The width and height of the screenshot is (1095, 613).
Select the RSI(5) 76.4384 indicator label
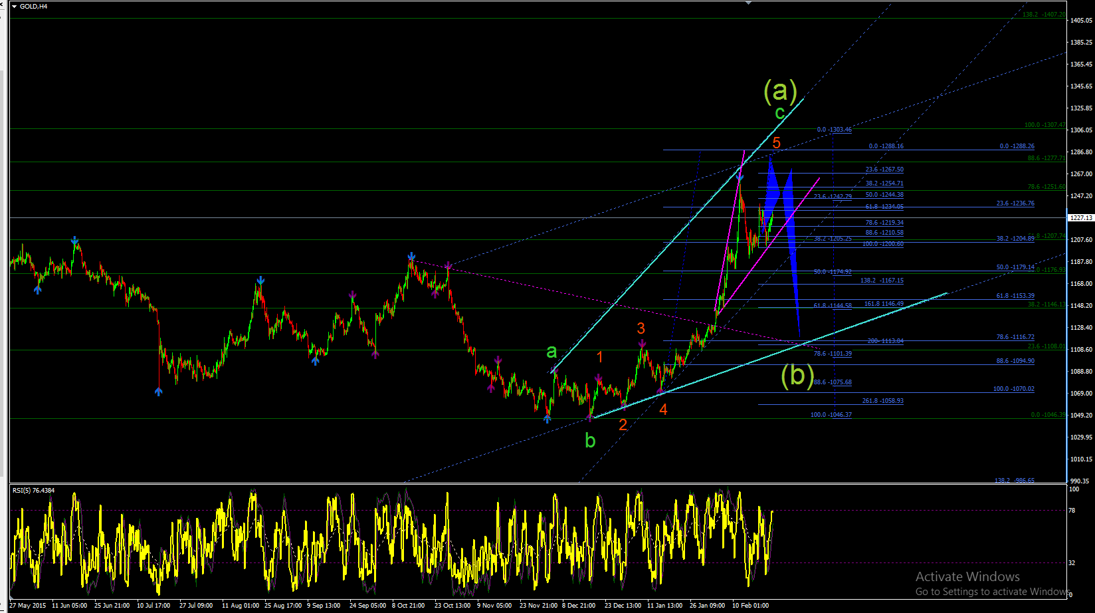(x=33, y=491)
